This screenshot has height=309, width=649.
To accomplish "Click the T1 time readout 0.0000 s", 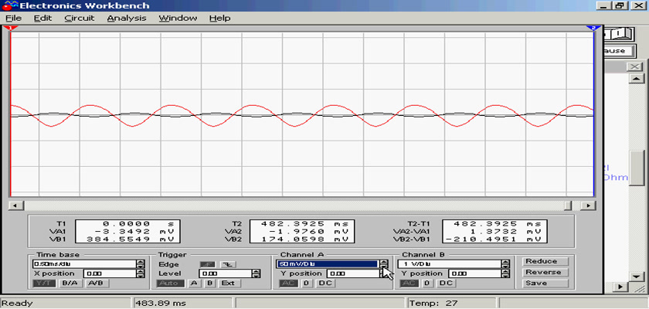I will pos(127,223).
